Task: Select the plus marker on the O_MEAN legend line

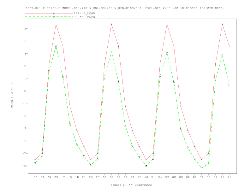Action: (54, 13)
